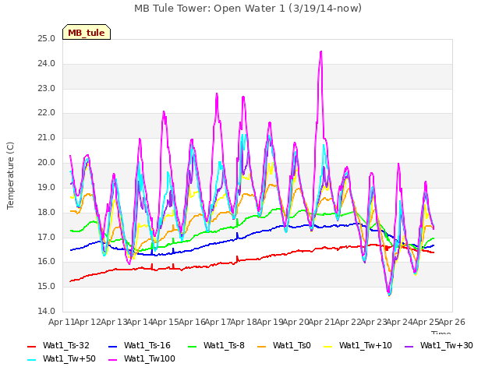Click the cyan Wat1_Tw+50 legend color marker
499x374 pixels.
coord(31,360)
